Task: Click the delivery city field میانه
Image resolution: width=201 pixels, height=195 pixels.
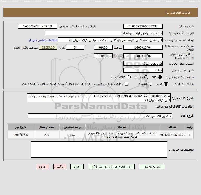Action: (143, 70)
